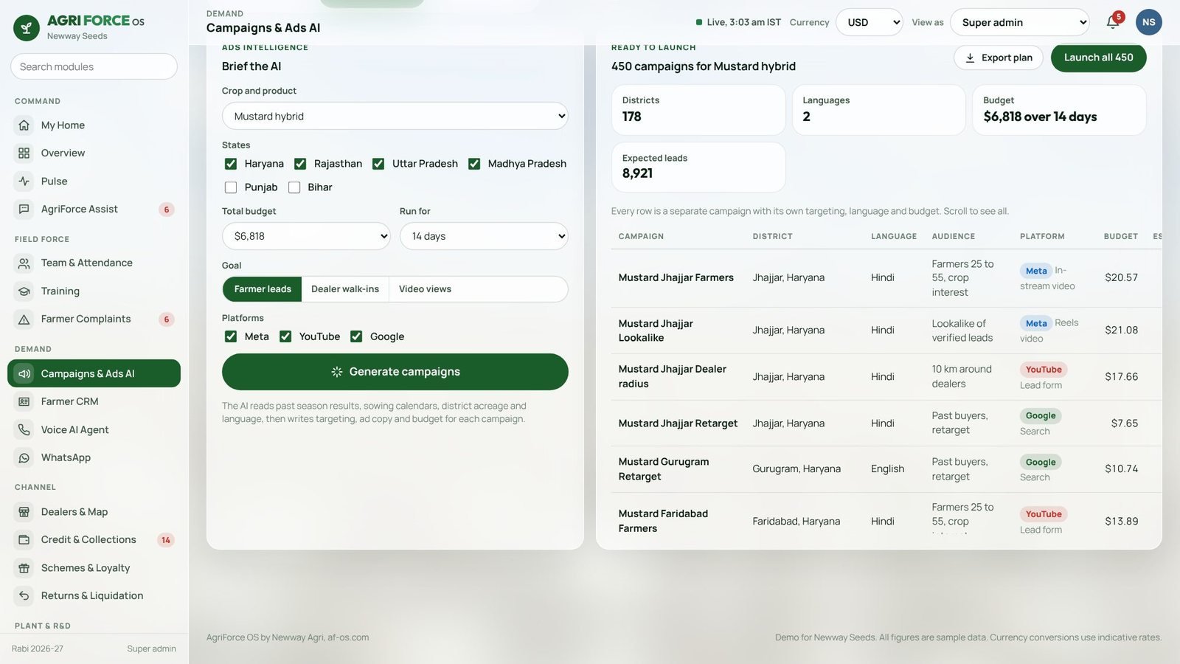Click the download icon on Export plan

point(971,58)
